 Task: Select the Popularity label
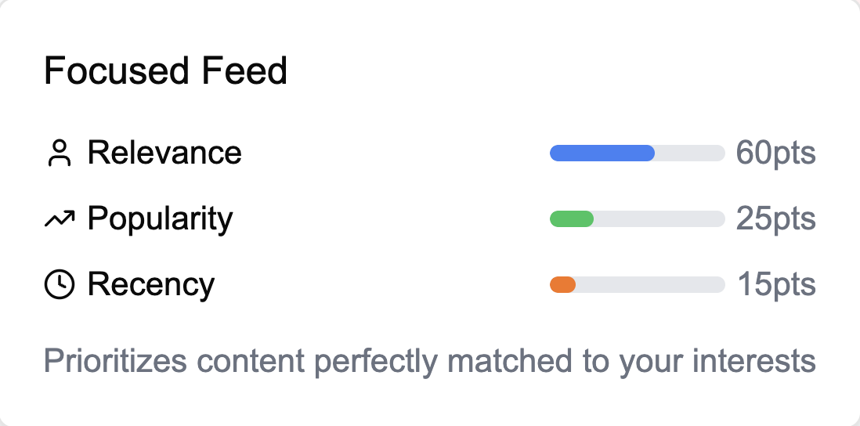[x=160, y=218]
